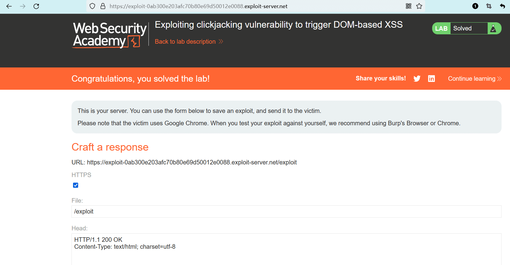The image size is (510, 265).
Task: Click the undo arrow toolbar icon
Action: coord(502,6)
